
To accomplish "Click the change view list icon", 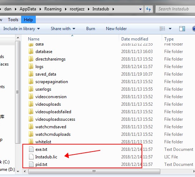I will (x=162, y=29).
